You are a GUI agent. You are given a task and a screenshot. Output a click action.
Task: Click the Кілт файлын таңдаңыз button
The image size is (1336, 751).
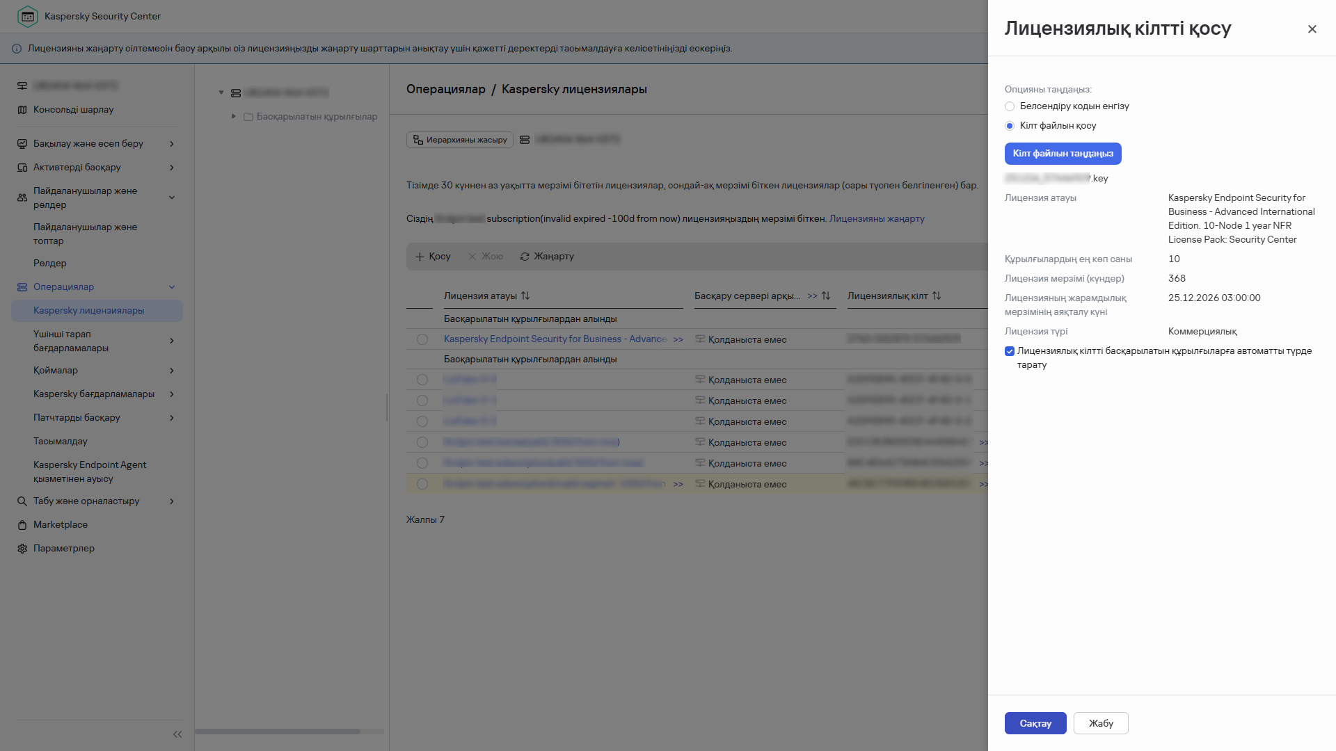(x=1063, y=154)
